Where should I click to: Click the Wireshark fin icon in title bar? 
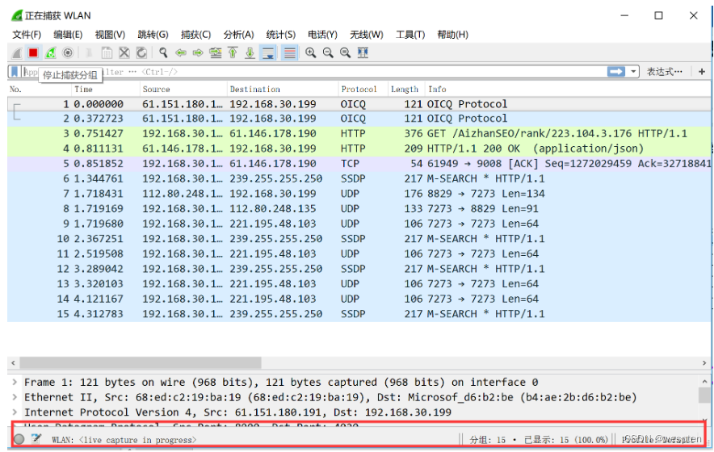coord(17,15)
